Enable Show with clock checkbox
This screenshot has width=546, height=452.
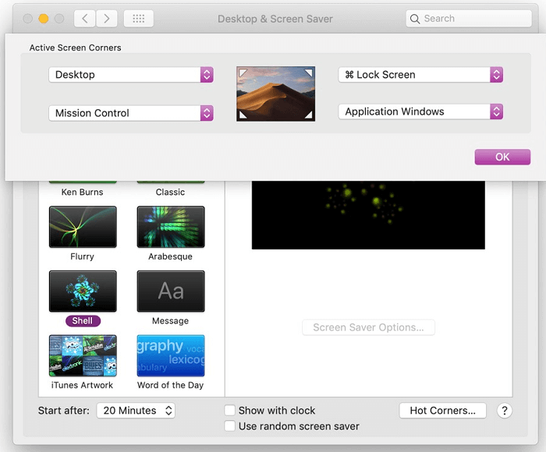pyautogui.click(x=230, y=411)
